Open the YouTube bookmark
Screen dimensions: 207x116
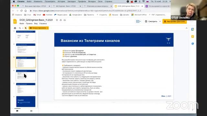coord(48,15)
